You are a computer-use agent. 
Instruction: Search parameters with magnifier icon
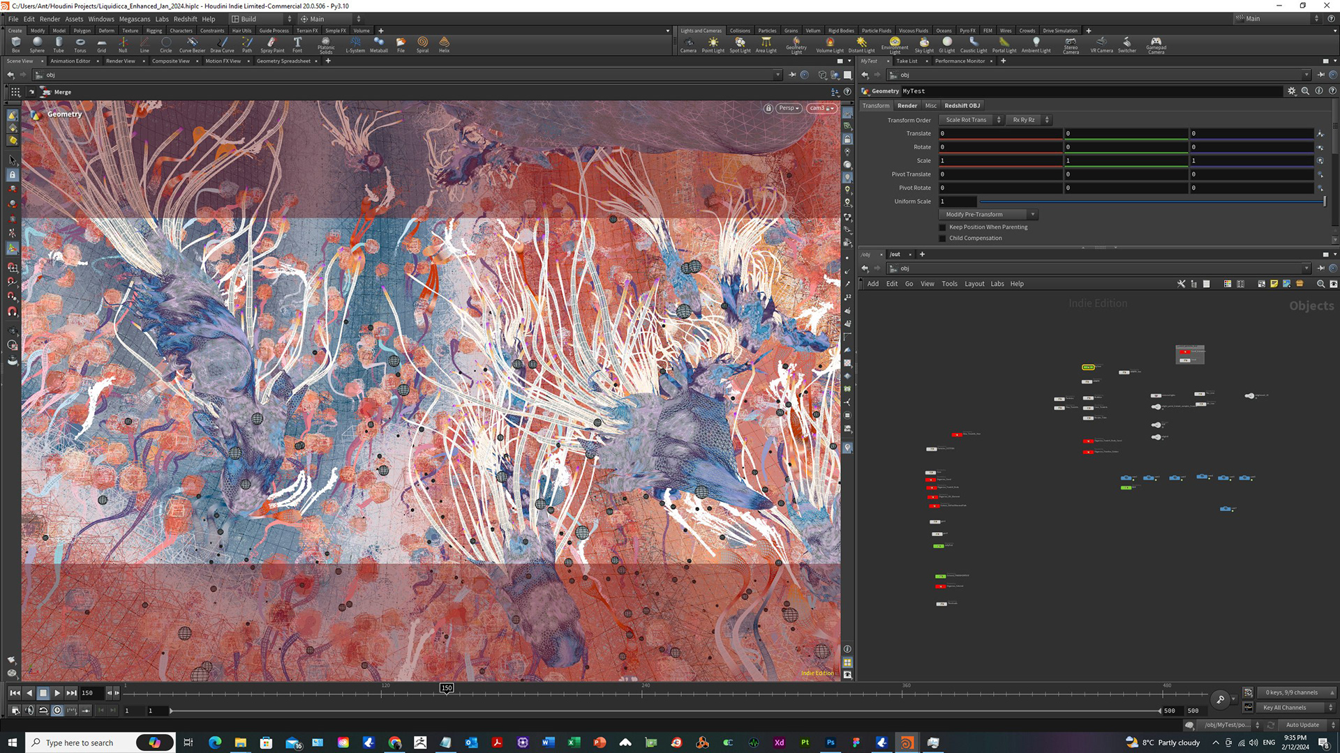click(x=1305, y=91)
